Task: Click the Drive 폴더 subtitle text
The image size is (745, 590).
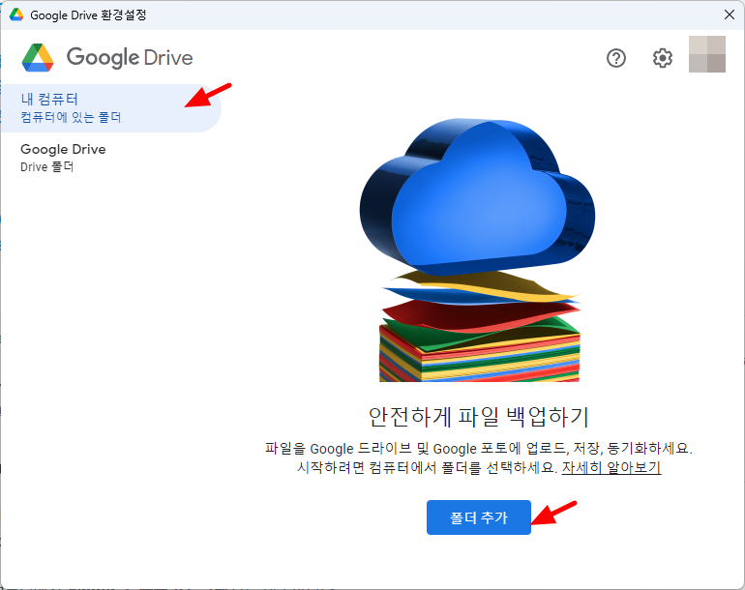Action: tap(47, 167)
